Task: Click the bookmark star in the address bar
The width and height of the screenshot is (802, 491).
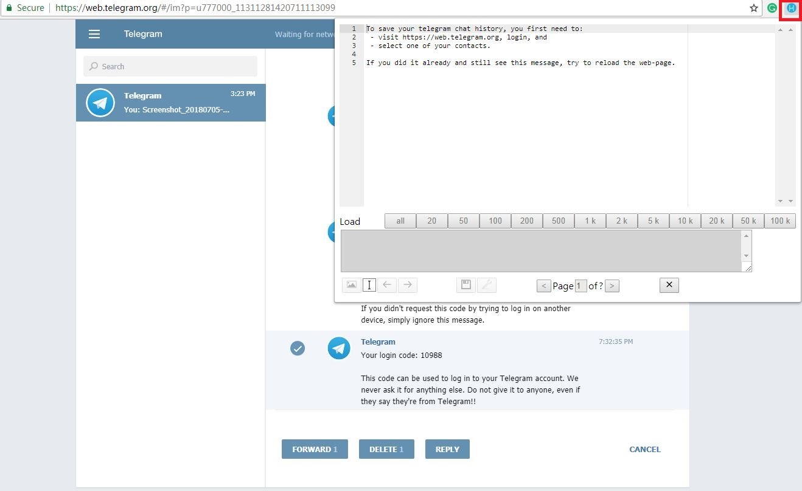Action: pyautogui.click(x=755, y=9)
